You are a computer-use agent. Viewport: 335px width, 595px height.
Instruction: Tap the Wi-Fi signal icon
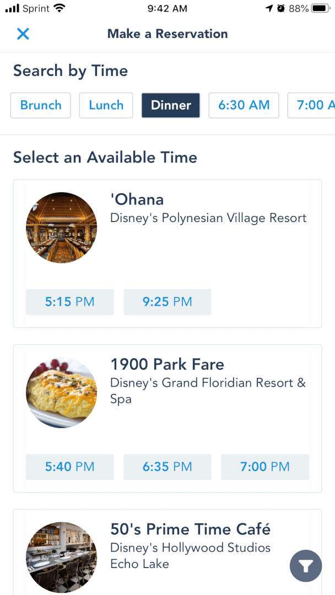point(60,8)
